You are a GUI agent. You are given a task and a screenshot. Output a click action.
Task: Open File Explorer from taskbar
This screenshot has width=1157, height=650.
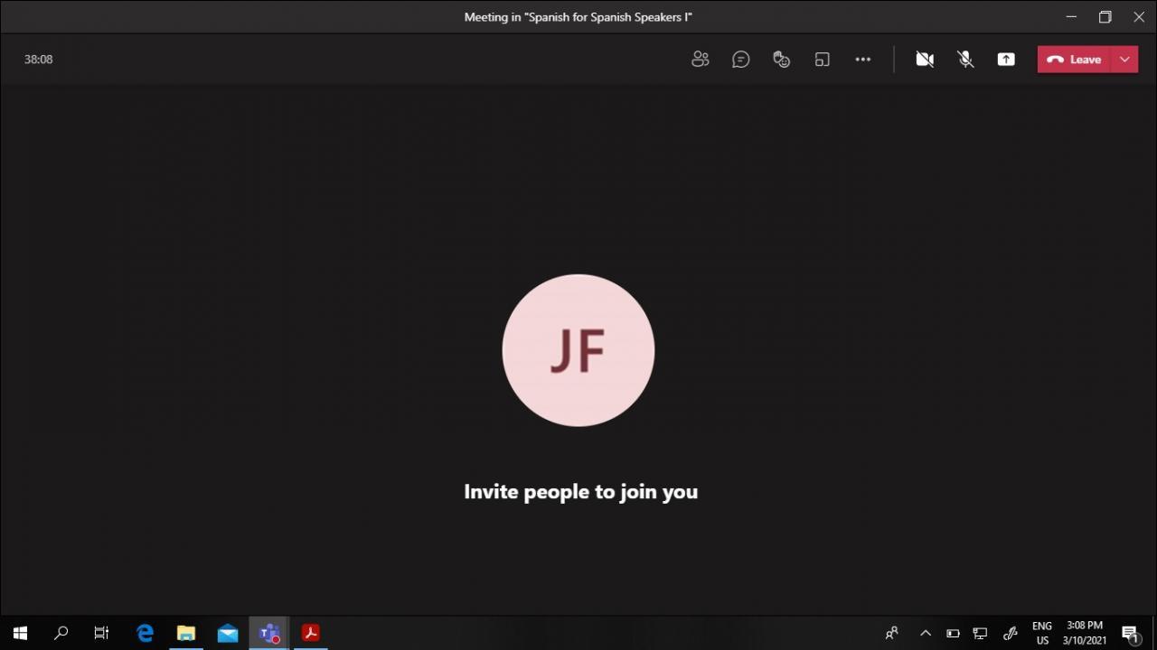tap(186, 633)
